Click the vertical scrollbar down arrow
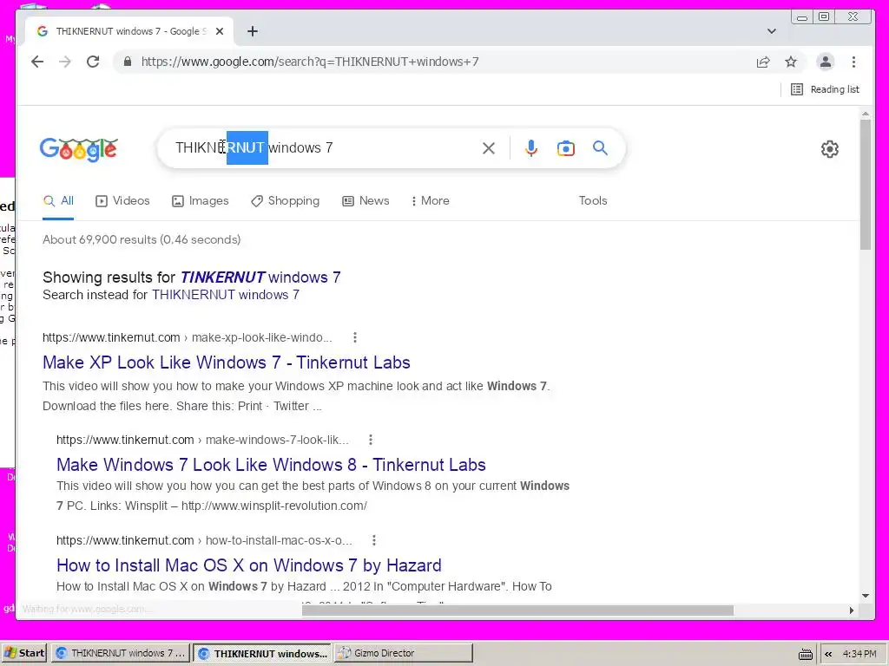The height and width of the screenshot is (666, 889). [866, 596]
